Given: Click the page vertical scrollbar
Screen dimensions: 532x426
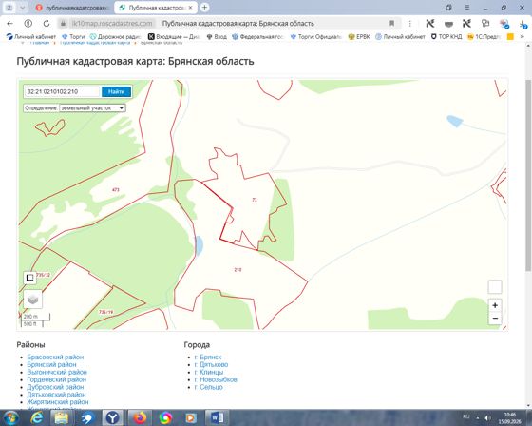Looking at the screenshot, I should coord(528,175).
